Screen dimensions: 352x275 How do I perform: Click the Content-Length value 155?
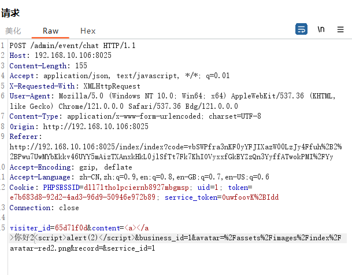[81, 65]
